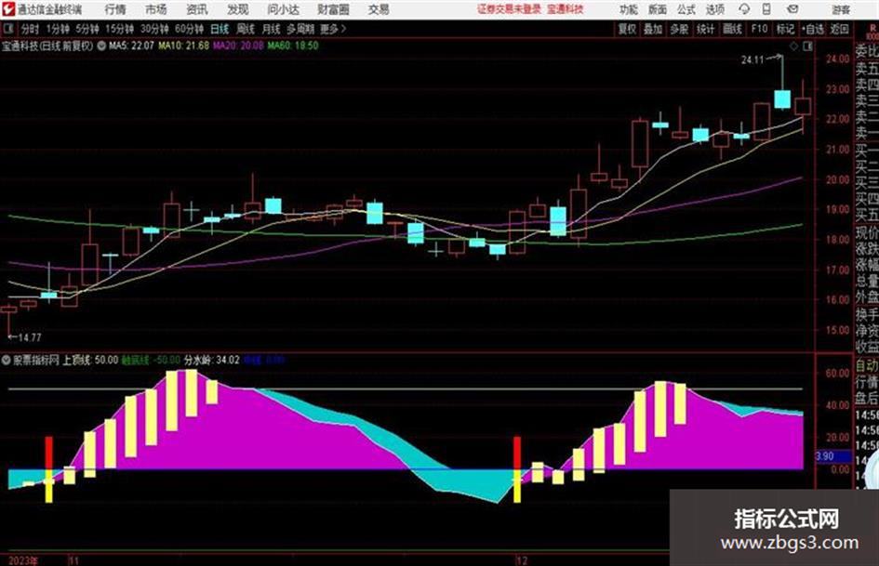Click the MA10: 21.68 indicator label
The image size is (879, 566).
[183, 46]
